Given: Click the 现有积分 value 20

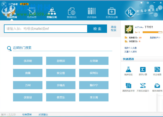Looking at the screenshot, I should (x=140, y=38).
